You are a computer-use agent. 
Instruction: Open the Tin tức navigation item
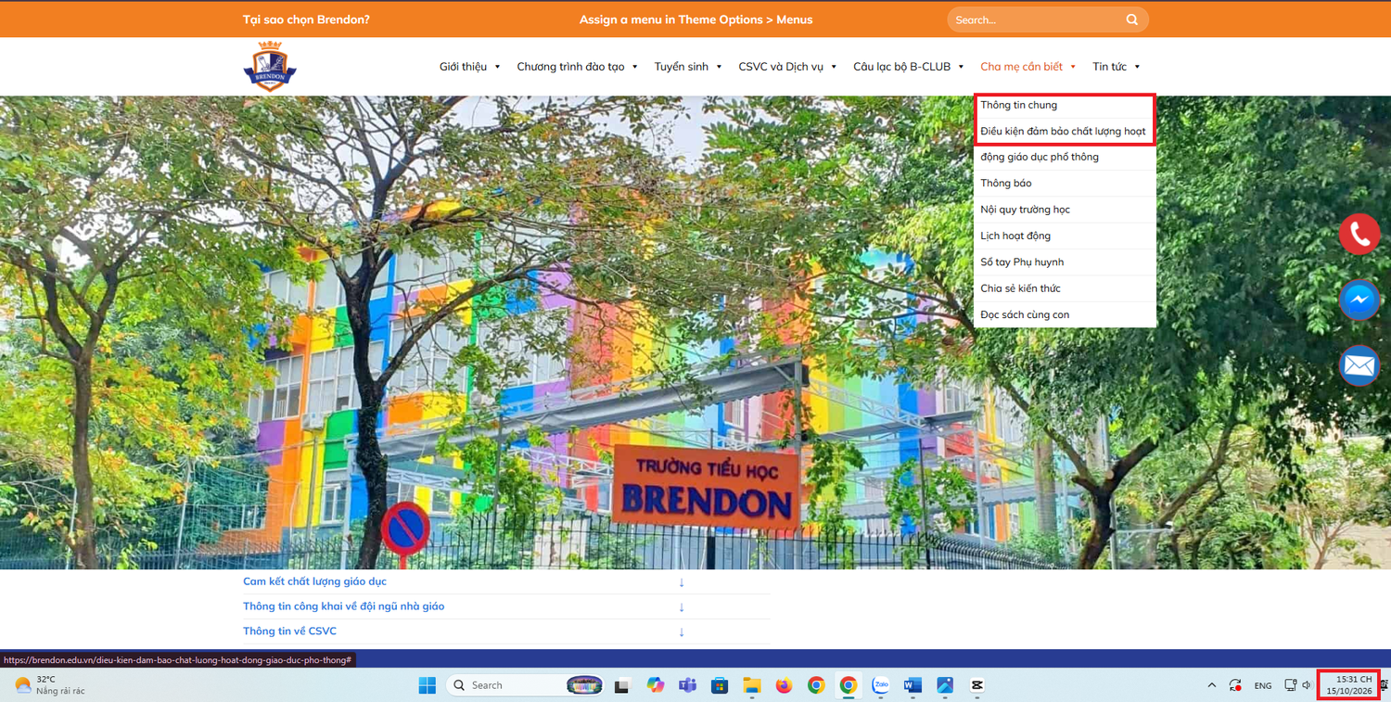click(1109, 67)
